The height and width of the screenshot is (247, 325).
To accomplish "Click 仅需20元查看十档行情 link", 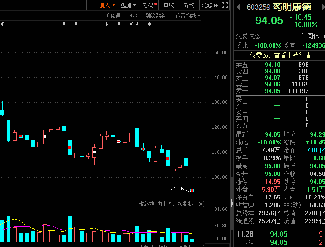I will pyautogui.click(x=280, y=55).
